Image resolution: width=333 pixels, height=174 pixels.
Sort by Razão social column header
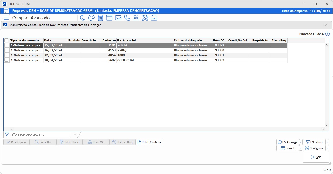point(145,40)
